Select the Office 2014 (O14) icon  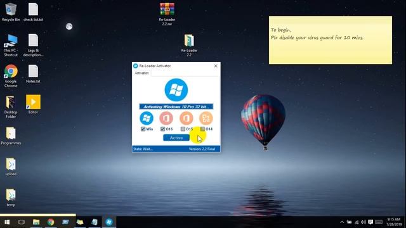[206, 118]
